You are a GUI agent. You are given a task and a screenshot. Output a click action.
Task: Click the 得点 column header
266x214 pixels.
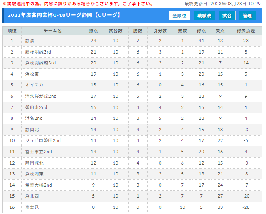click(202, 31)
